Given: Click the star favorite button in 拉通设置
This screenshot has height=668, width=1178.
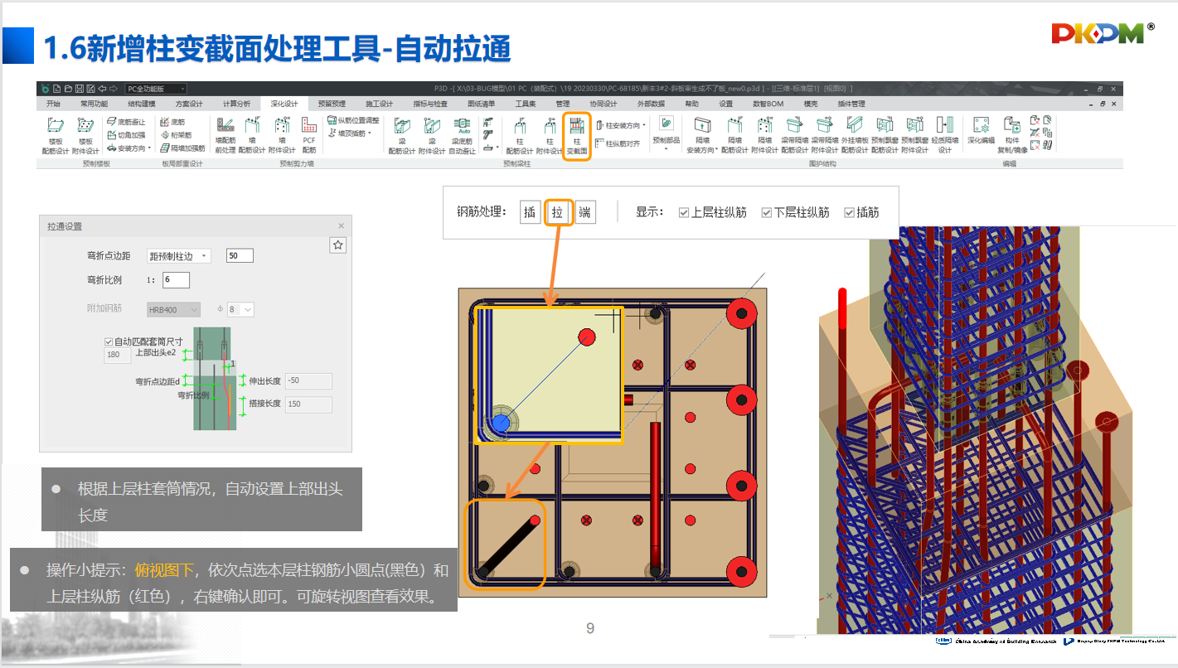Looking at the screenshot, I should pos(337,245).
